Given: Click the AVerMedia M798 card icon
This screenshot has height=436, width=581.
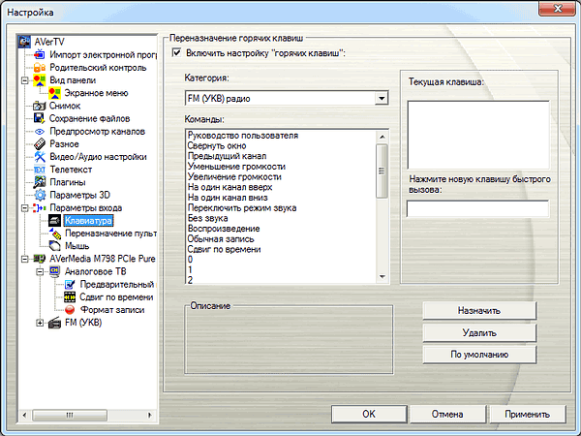Looking at the screenshot, I should click(40, 259).
